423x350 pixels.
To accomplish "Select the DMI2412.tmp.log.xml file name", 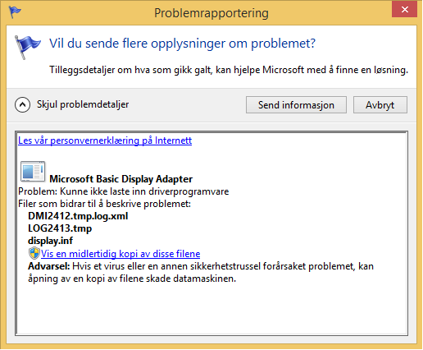I will click(78, 216).
